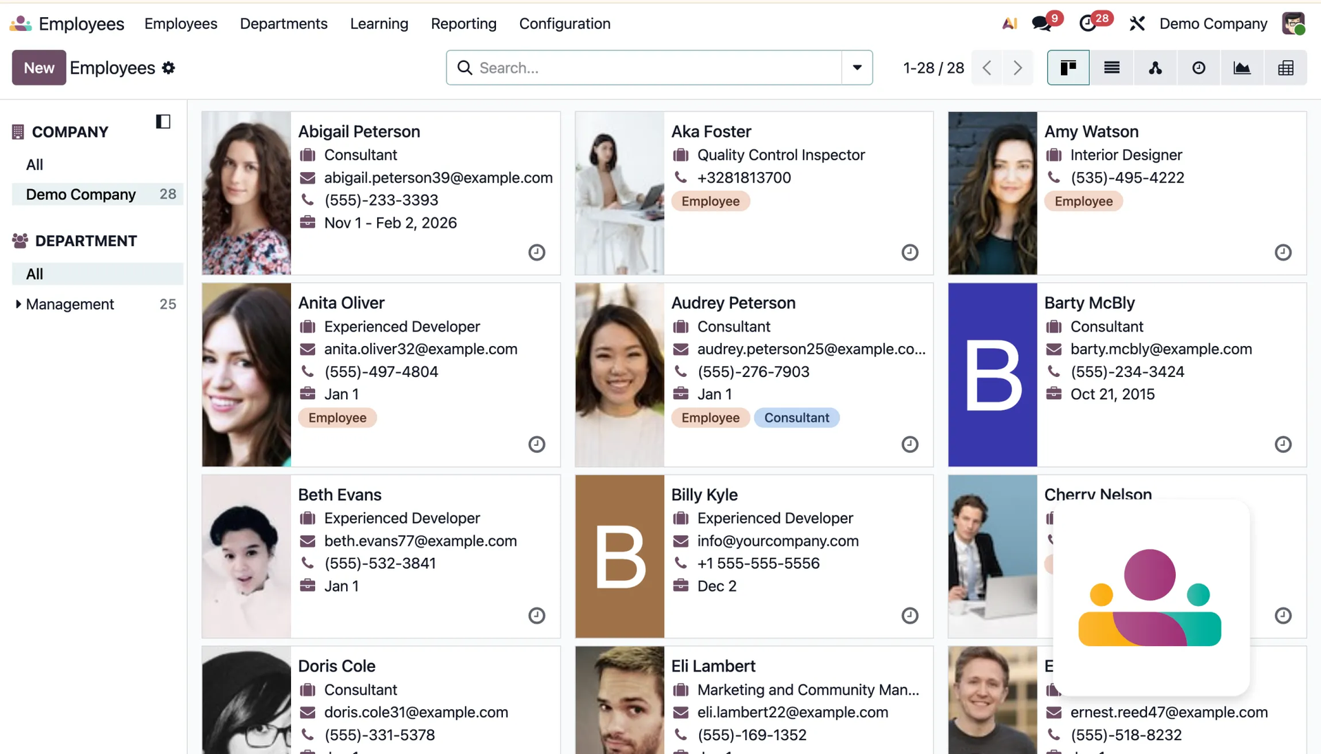The height and width of the screenshot is (754, 1321).
Task: Click the Employees app logo icon
Action: [x=21, y=23]
